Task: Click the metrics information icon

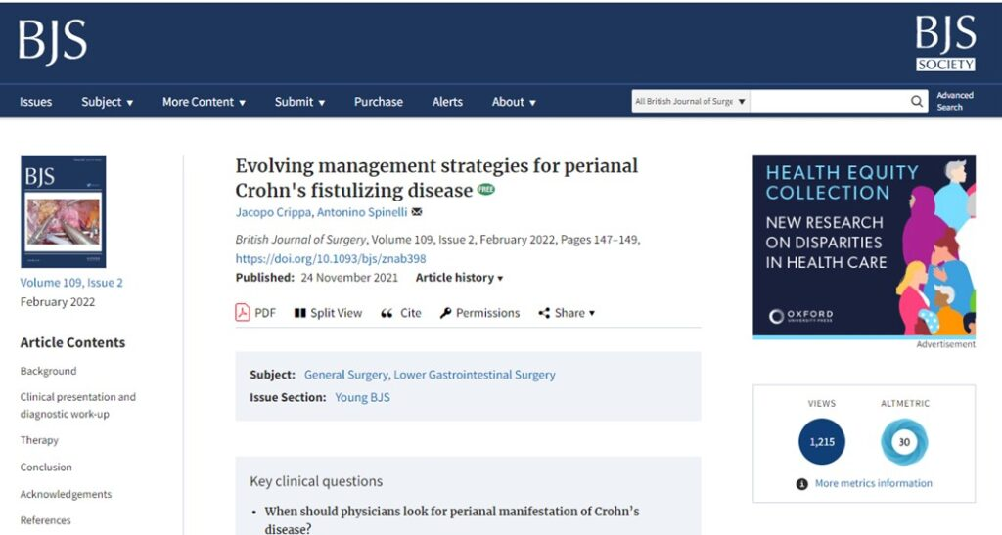Action: tap(802, 483)
